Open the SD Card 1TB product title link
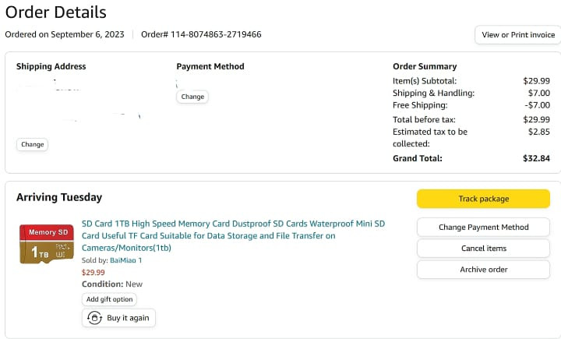 233,235
